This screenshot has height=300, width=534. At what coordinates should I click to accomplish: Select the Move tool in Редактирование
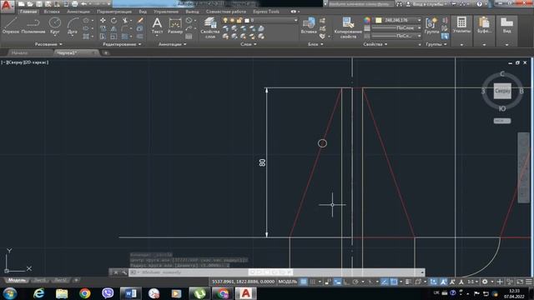tap(103, 21)
